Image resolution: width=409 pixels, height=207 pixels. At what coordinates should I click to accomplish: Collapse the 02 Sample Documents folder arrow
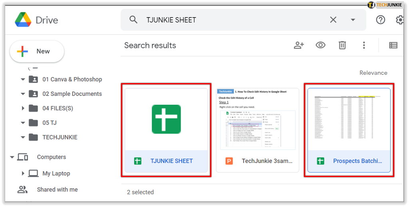click(23, 94)
